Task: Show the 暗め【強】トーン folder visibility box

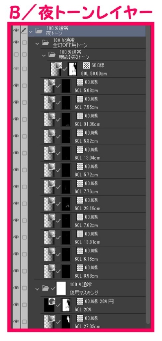Action: pos(16,55)
